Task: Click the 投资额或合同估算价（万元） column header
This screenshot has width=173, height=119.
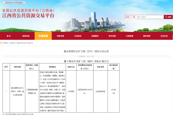Action: click(x=85, y=67)
